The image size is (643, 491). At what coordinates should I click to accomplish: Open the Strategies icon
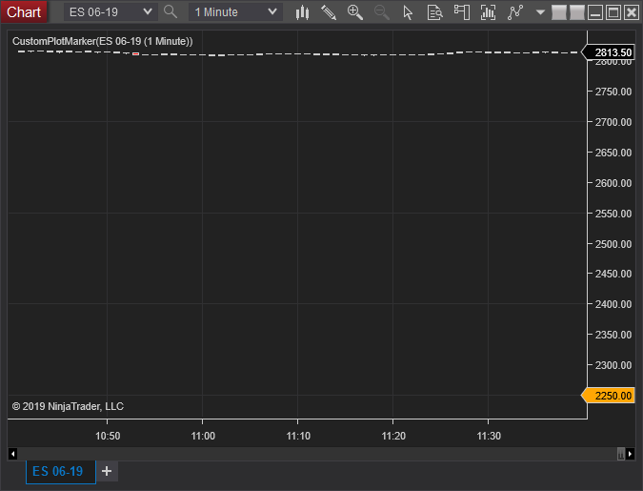click(515, 12)
